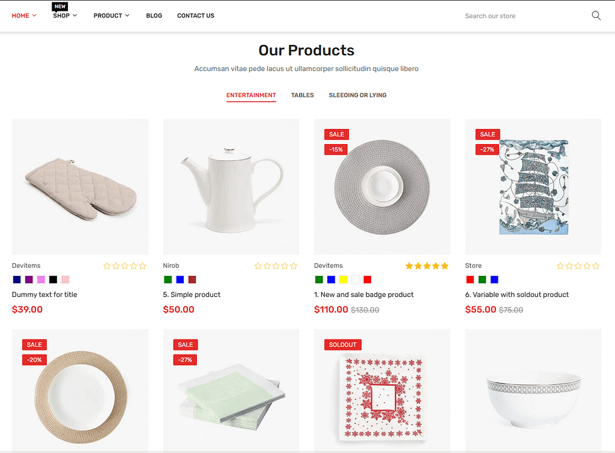Expand the Home menu dropdown

(x=24, y=16)
